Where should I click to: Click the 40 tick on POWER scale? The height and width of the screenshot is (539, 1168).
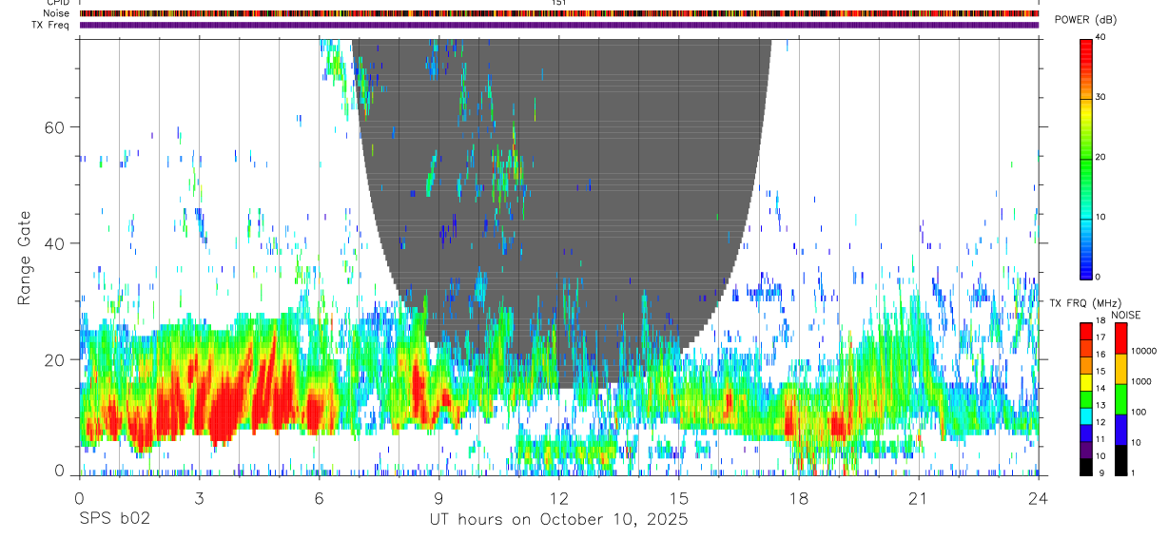click(x=1101, y=38)
